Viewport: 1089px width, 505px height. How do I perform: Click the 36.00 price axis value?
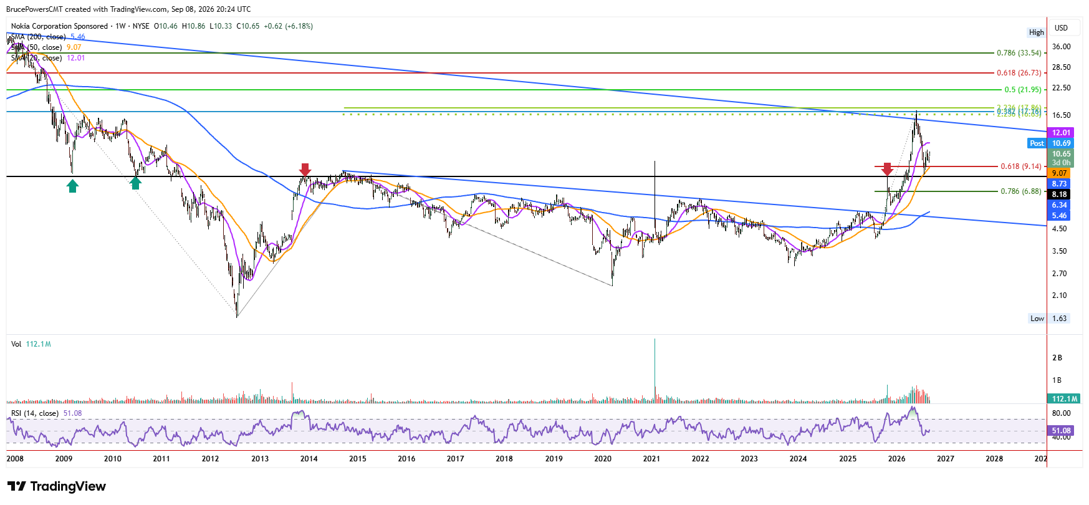tap(1062, 47)
